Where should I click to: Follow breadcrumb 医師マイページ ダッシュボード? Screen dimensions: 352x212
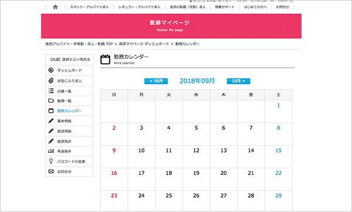pyautogui.click(x=144, y=44)
